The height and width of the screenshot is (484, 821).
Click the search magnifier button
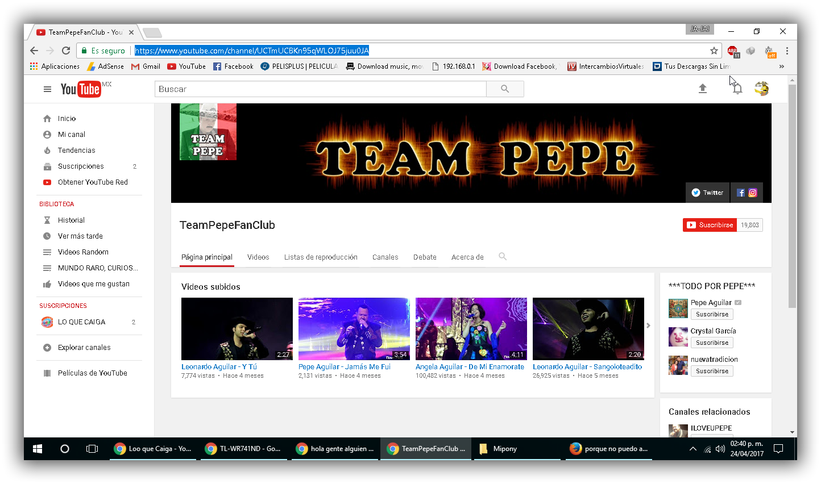[505, 89]
